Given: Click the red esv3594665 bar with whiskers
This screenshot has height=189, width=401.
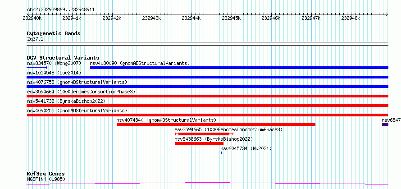Looking at the screenshot, I should coord(204,134).
